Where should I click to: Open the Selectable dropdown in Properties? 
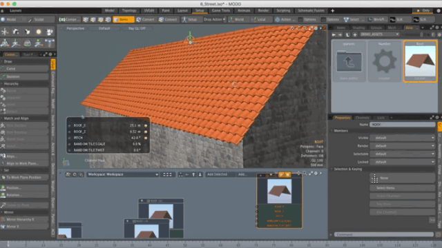tap(403, 154)
